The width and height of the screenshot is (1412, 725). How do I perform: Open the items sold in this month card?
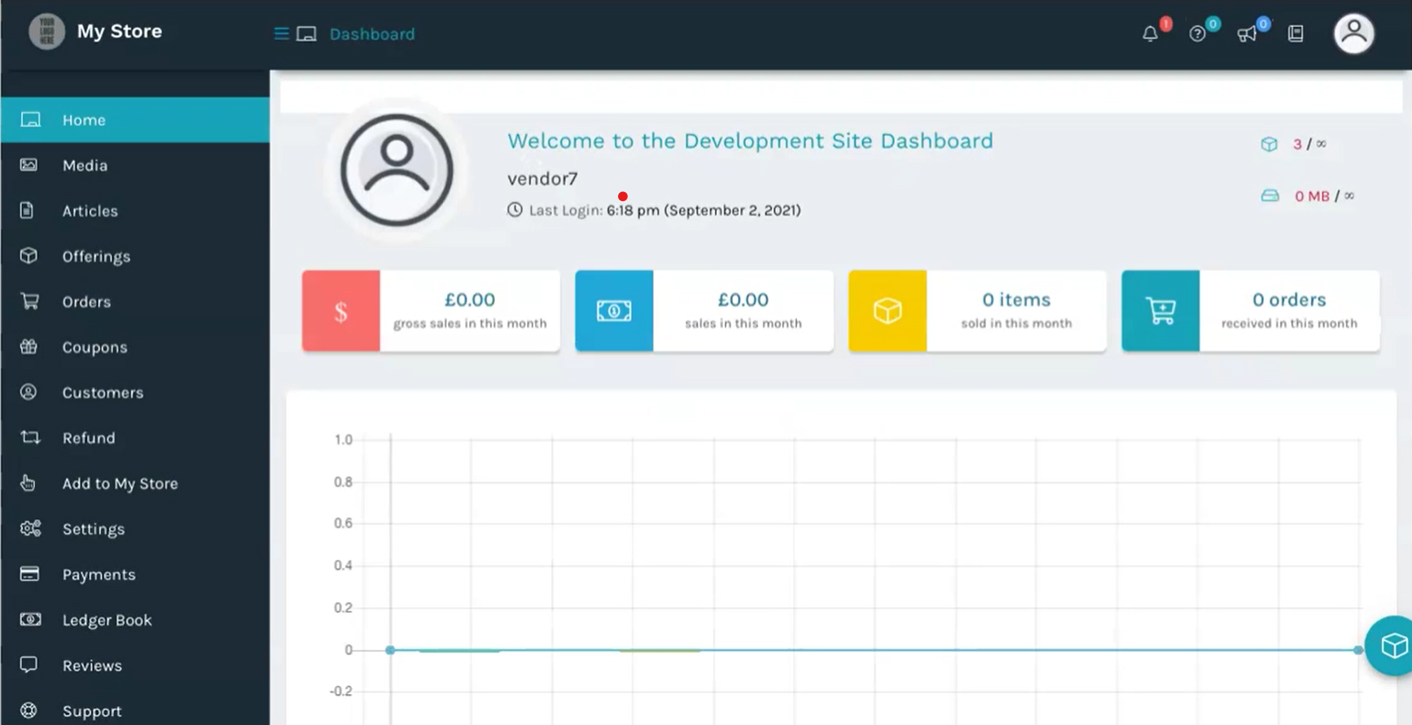(x=977, y=311)
